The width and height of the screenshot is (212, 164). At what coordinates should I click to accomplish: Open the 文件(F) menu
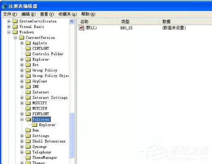point(10,14)
